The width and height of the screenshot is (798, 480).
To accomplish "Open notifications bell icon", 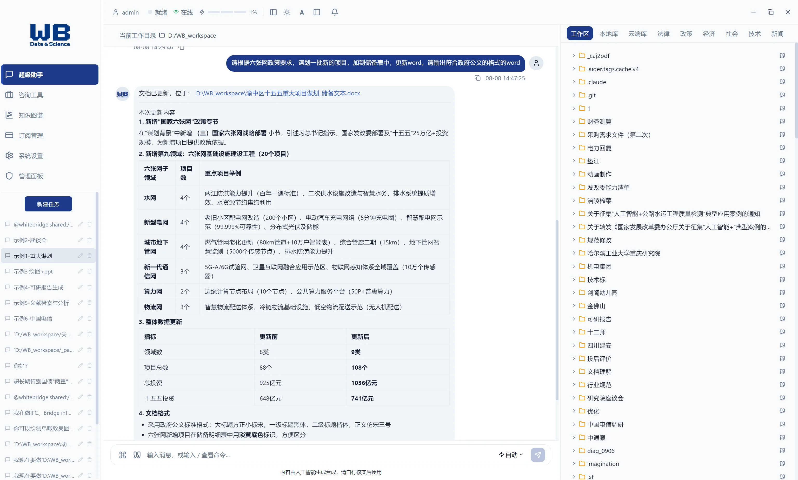I will tap(335, 12).
